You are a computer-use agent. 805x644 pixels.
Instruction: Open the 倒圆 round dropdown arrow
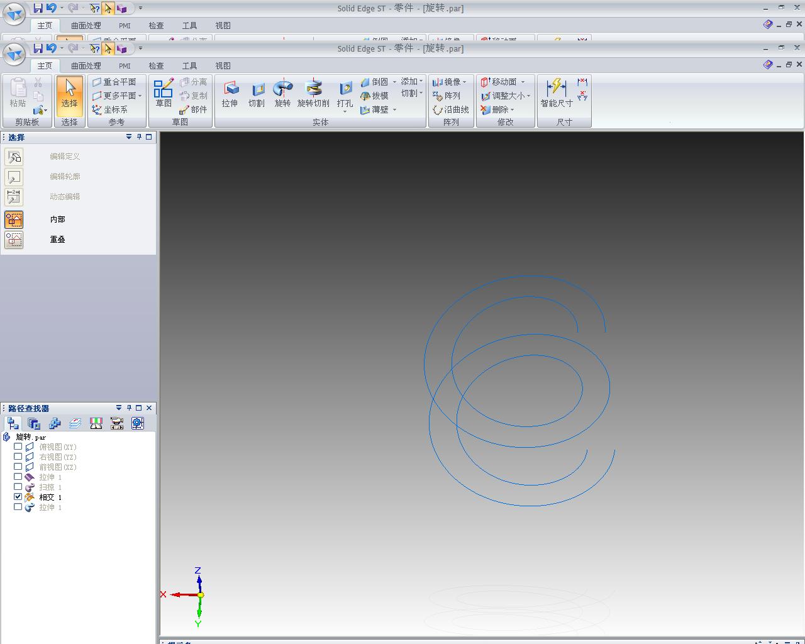(394, 82)
